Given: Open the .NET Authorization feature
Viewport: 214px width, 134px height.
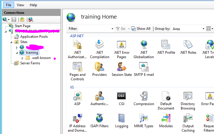Looking at the screenshot, I should (x=77, y=49).
